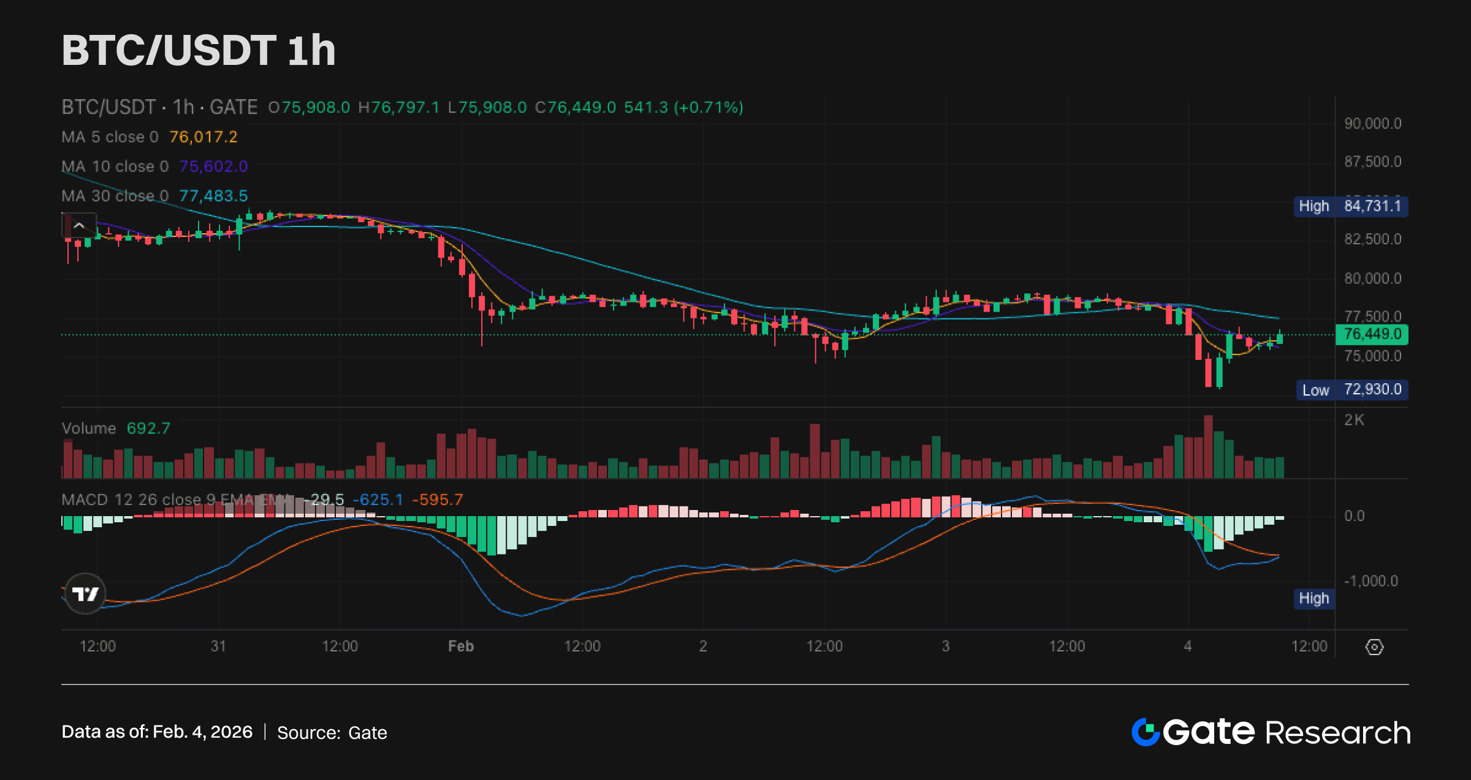
Task: Click the High tag in MACD pane
Action: [x=1313, y=598]
